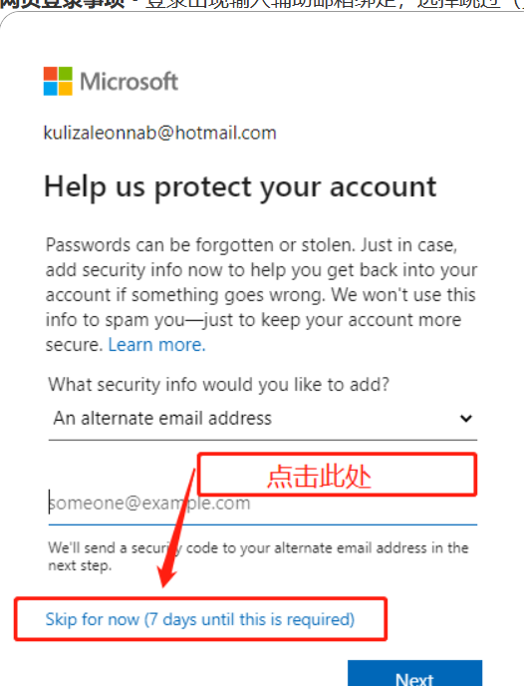
Task: Click the Microsoft wordmark text
Action: (129, 82)
